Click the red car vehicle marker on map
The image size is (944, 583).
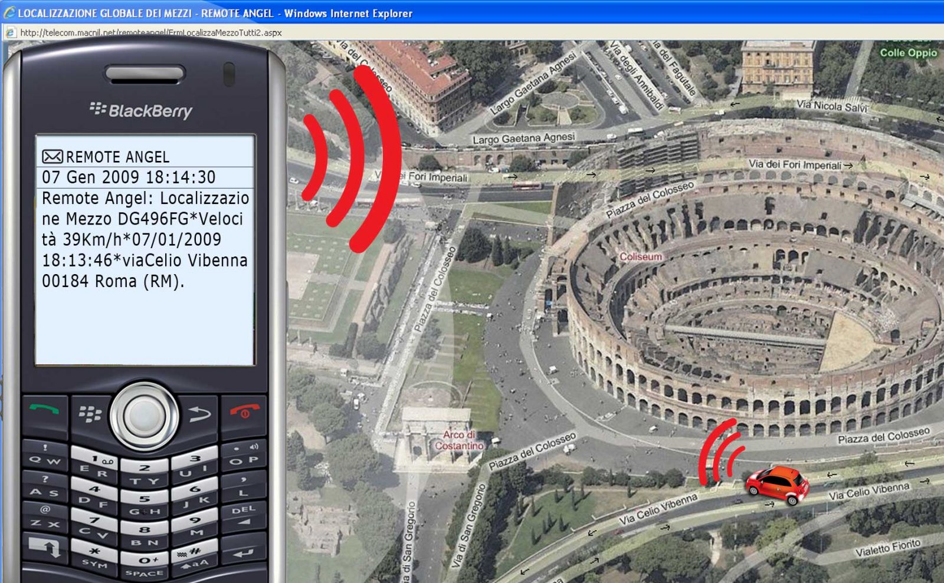[x=777, y=485]
